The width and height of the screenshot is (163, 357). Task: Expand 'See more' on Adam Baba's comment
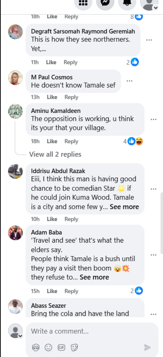pyautogui.click(x=94, y=277)
